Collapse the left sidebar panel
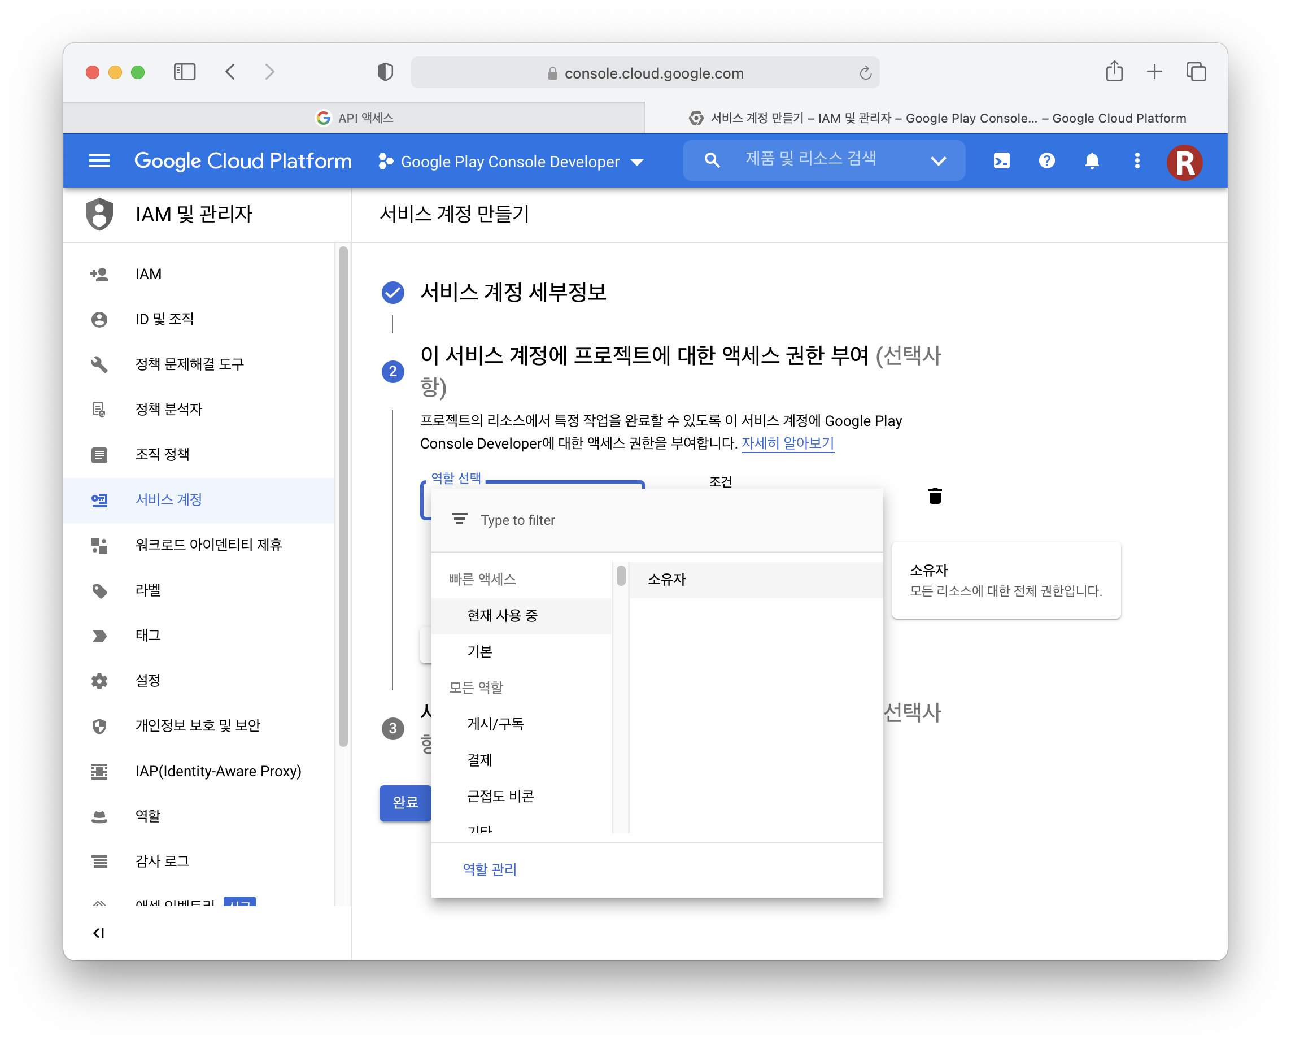The image size is (1291, 1044). [x=99, y=933]
